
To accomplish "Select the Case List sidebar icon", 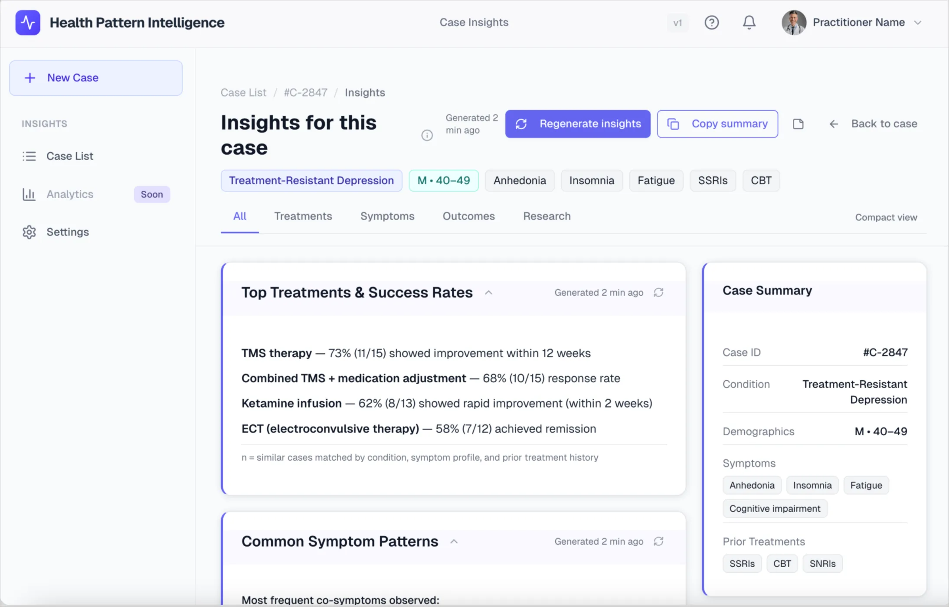I will coord(29,156).
